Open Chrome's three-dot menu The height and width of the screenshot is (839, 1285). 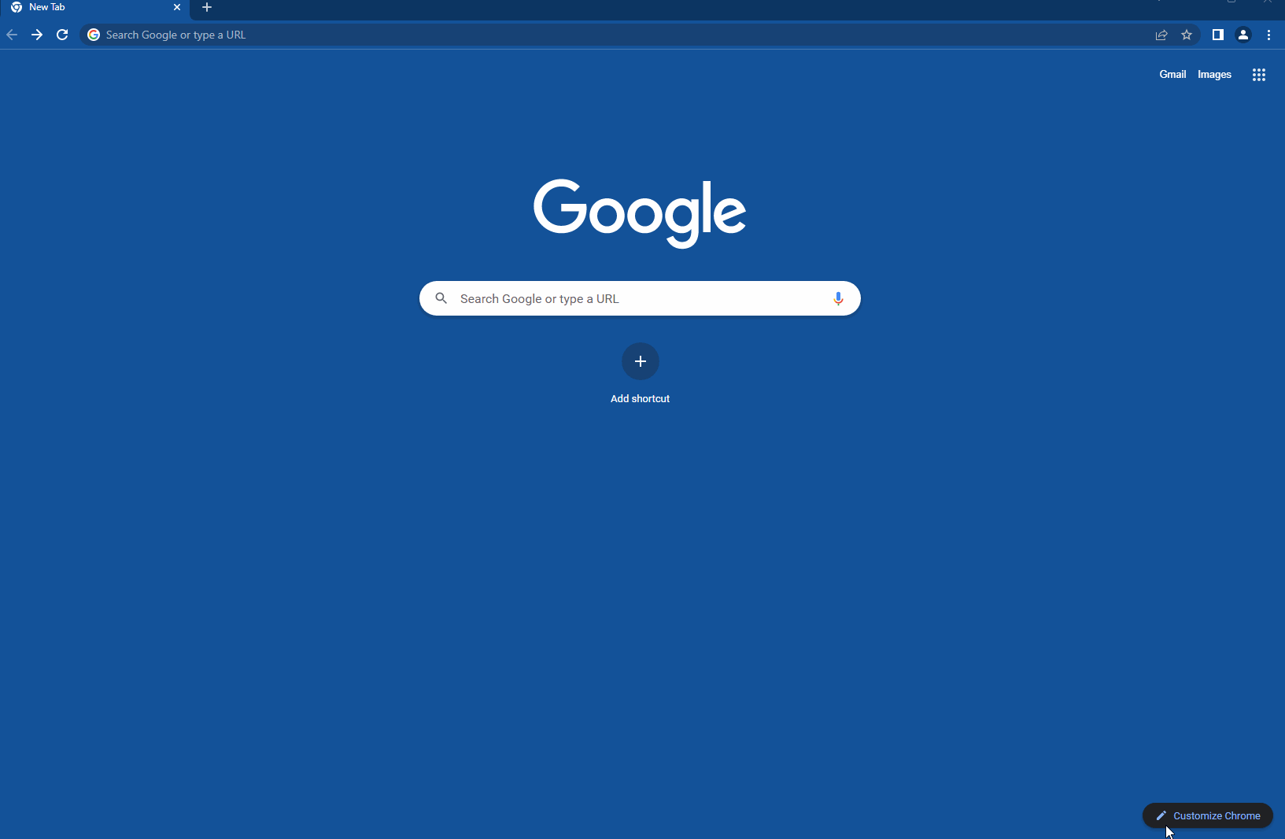pos(1268,35)
